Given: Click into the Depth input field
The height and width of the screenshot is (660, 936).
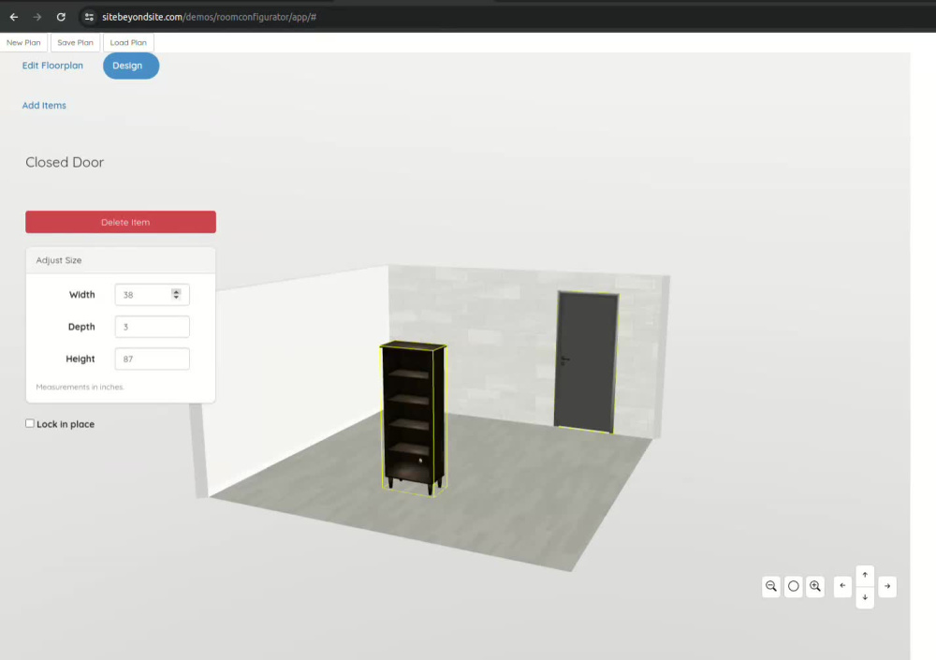Looking at the screenshot, I should [153, 327].
